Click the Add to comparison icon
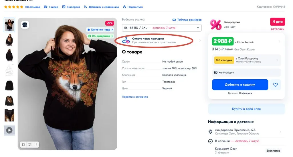This screenshot has height=157, width=293. pos(85,7)
